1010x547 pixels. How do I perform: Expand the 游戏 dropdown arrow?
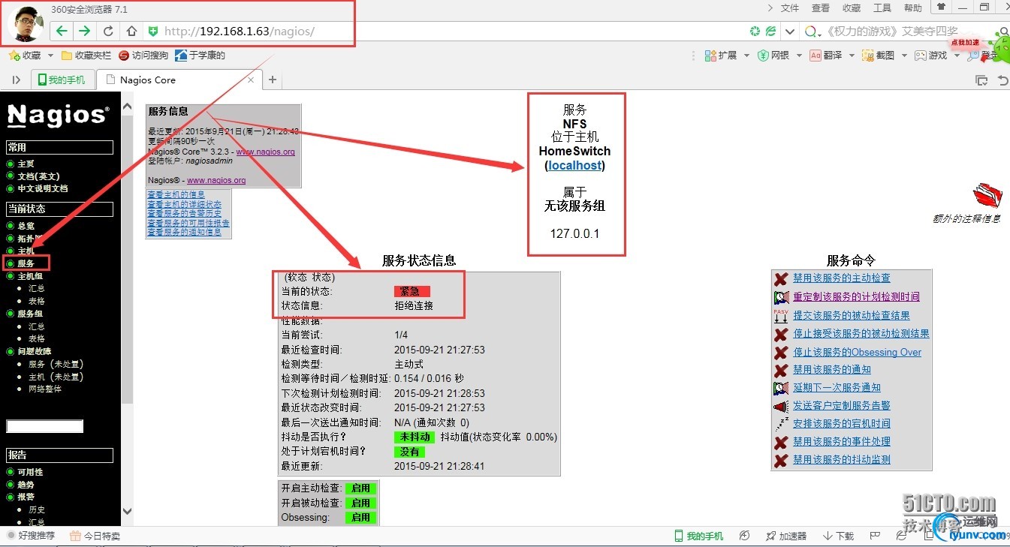(957, 56)
